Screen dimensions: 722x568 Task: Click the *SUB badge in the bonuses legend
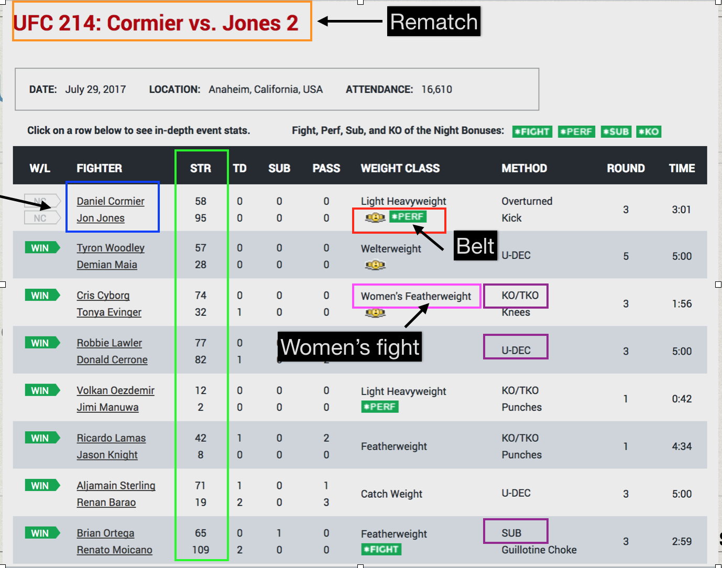click(x=616, y=132)
